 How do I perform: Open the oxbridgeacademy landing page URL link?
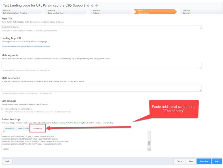[26, 46]
